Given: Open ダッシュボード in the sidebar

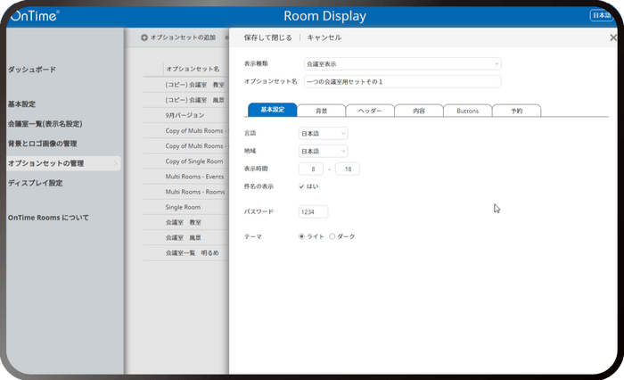Looking at the screenshot, I should tap(32, 70).
